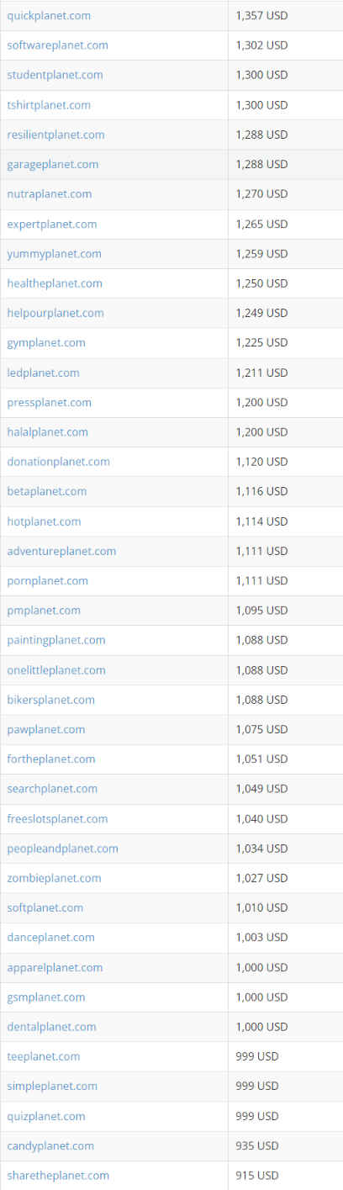Click the softwareplanet.com link
This screenshot has height=1190, width=343.
click(x=57, y=45)
